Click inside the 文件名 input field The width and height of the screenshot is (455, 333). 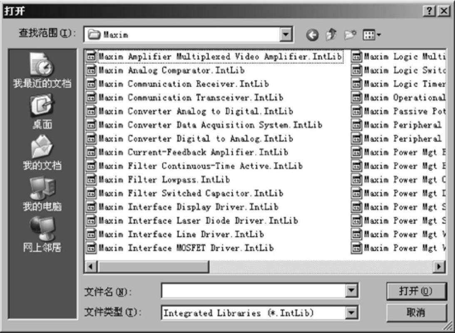pyautogui.click(x=254, y=290)
